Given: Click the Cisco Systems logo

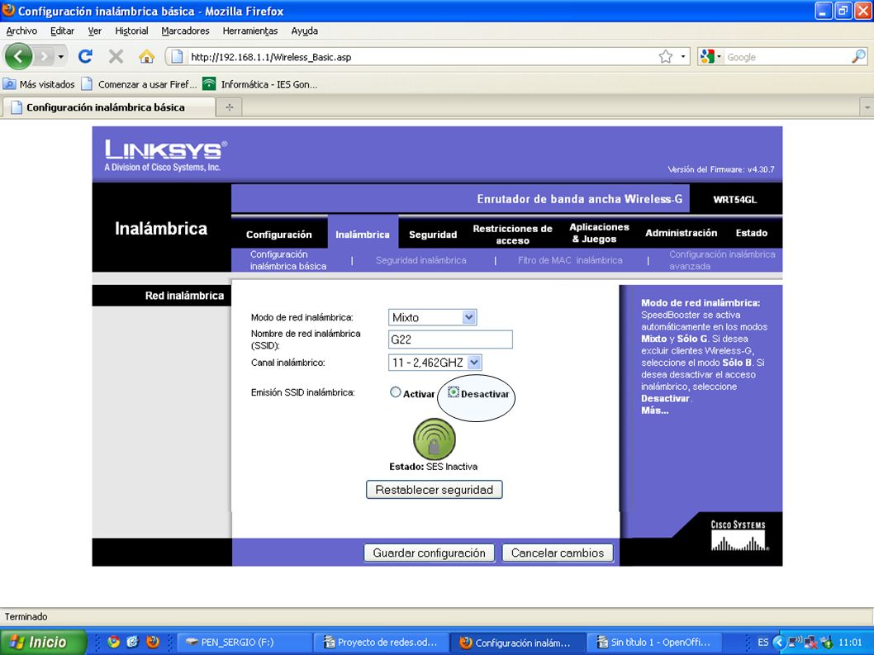Looking at the screenshot, I should coord(739,536).
